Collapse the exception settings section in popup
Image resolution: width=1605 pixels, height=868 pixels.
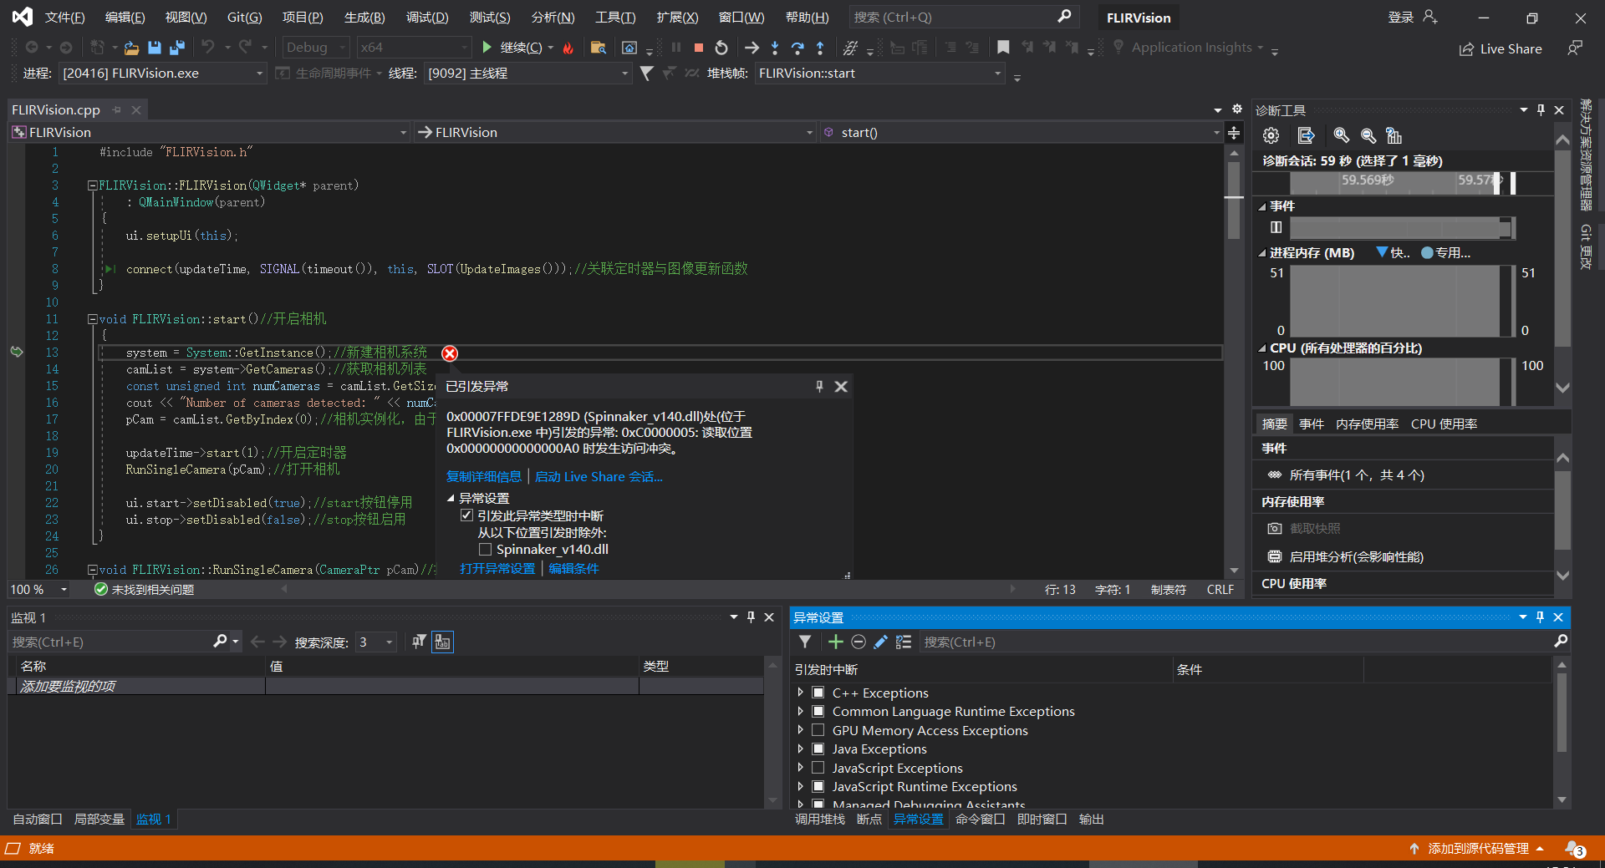[x=451, y=498]
